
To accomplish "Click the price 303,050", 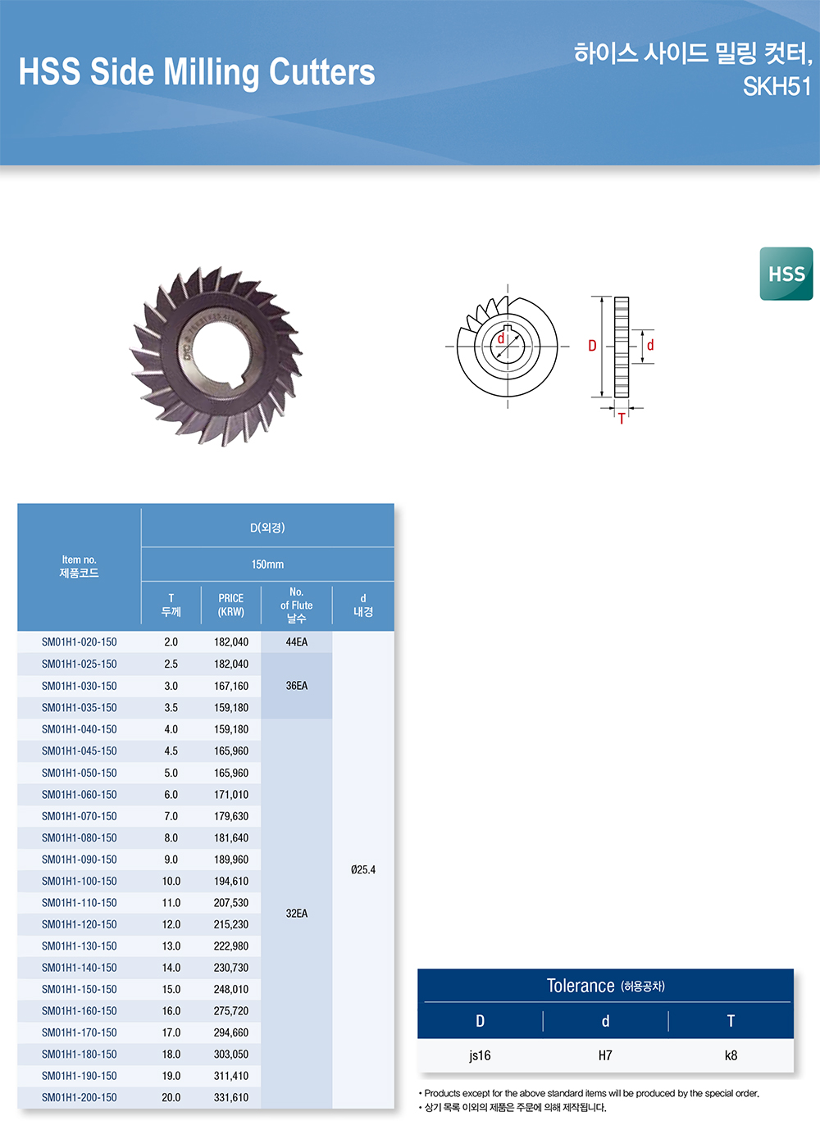I will pyautogui.click(x=231, y=1055).
